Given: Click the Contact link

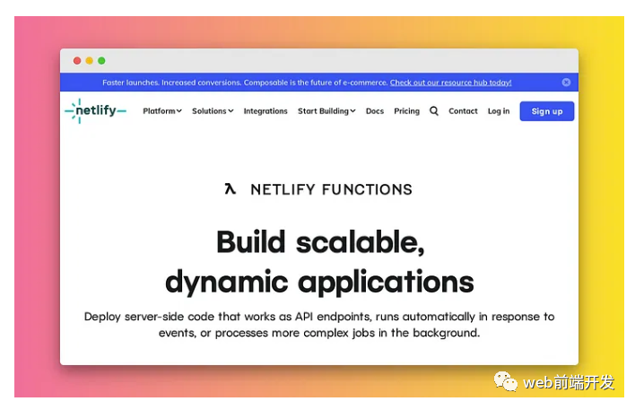Looking at the screenshot, I should tap(463, 111).
